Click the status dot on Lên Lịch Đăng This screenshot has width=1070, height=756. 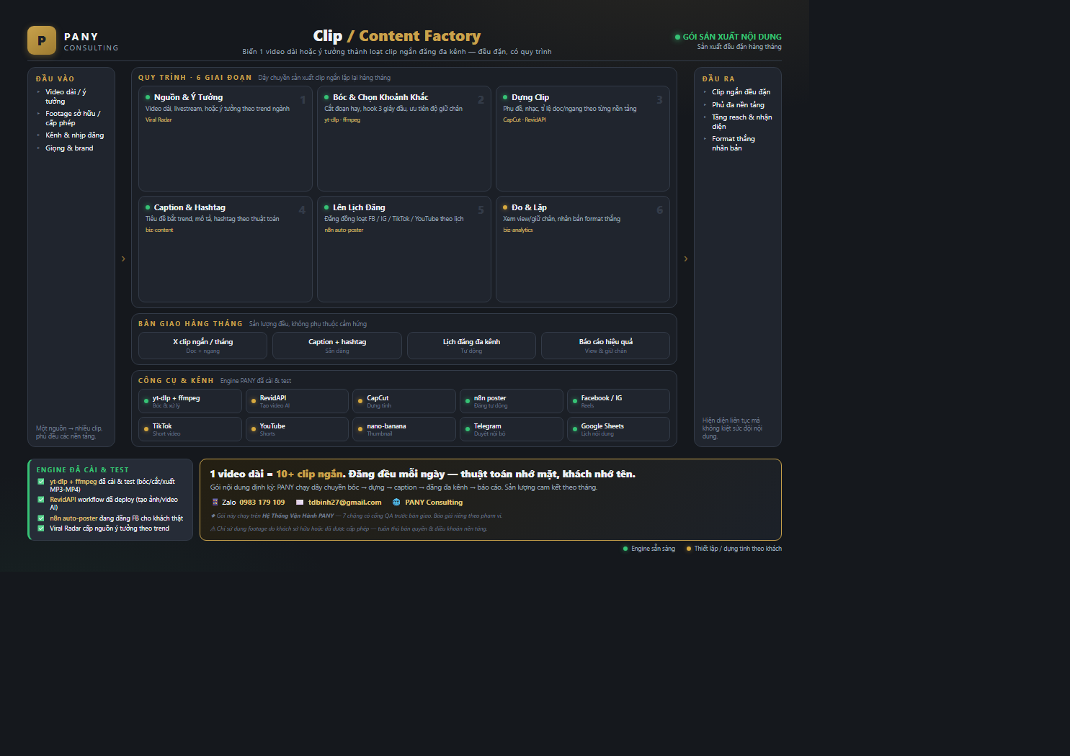pos(326,207)
